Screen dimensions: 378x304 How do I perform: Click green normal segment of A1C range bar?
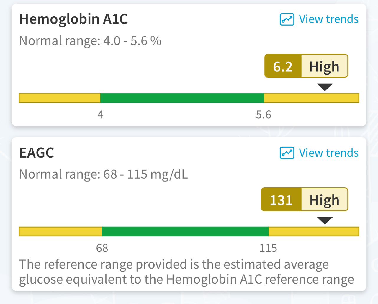(182, 98)
